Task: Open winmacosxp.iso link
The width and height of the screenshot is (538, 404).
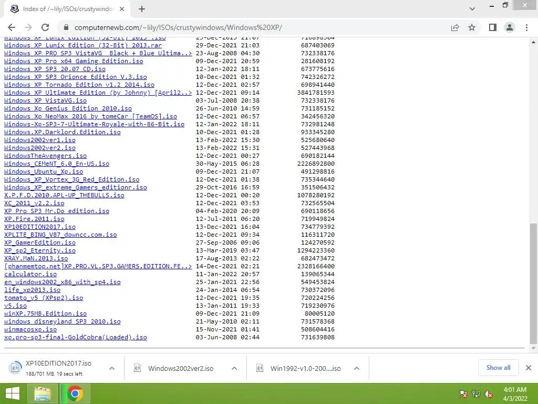Action: pos(30,330)
